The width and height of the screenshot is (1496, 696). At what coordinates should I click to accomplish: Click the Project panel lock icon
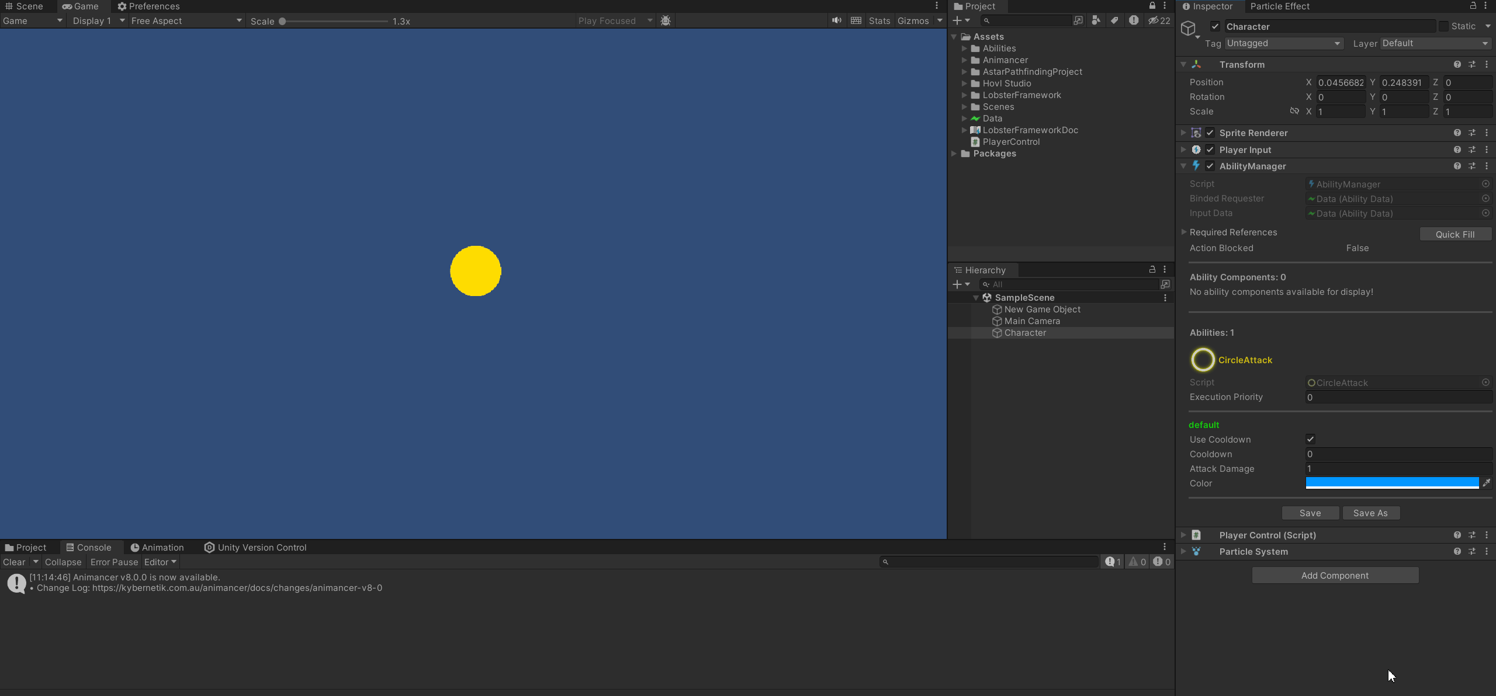(1152, 6)
